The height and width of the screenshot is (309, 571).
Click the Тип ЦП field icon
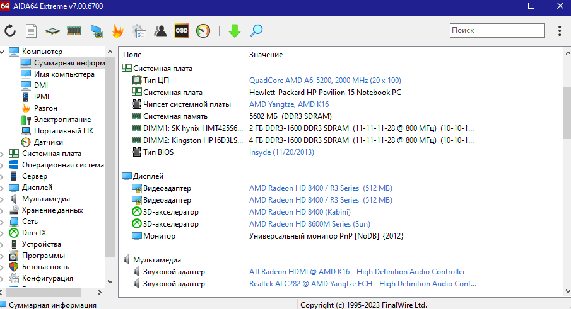point(136,81)
